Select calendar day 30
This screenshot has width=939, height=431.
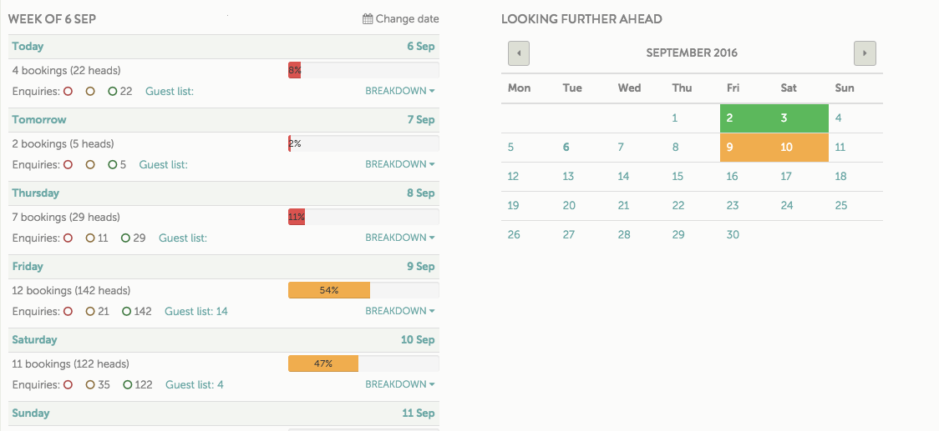[733, 235]
